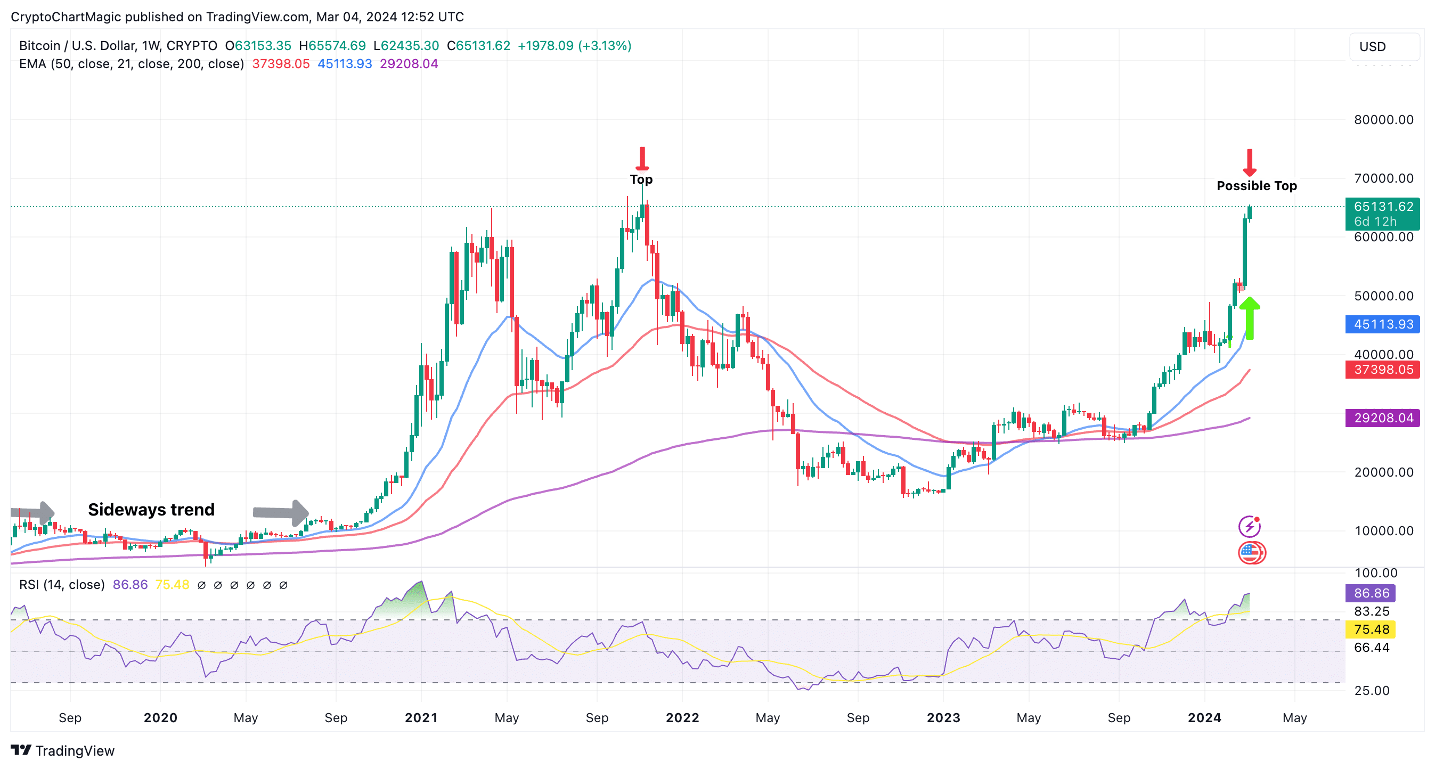This screenshot has width=1435, height=769.
Task: Click the blue EMA 21 price tag 45113.93
Action: [1382, 324]
